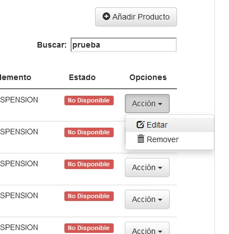Click the No Disponible badge in fourth row
This screenshot has width=229, height=234.
coord(89,196)
